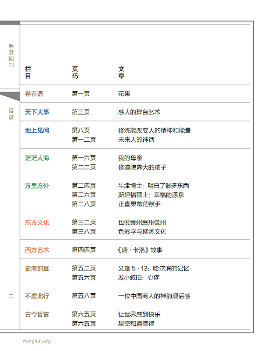
Task: Open the 我的母亲 article
Action: 130,158
